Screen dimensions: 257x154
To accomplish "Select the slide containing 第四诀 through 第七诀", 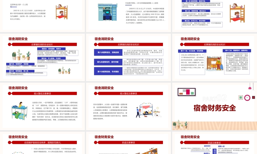I will click(x=42, y=57).
